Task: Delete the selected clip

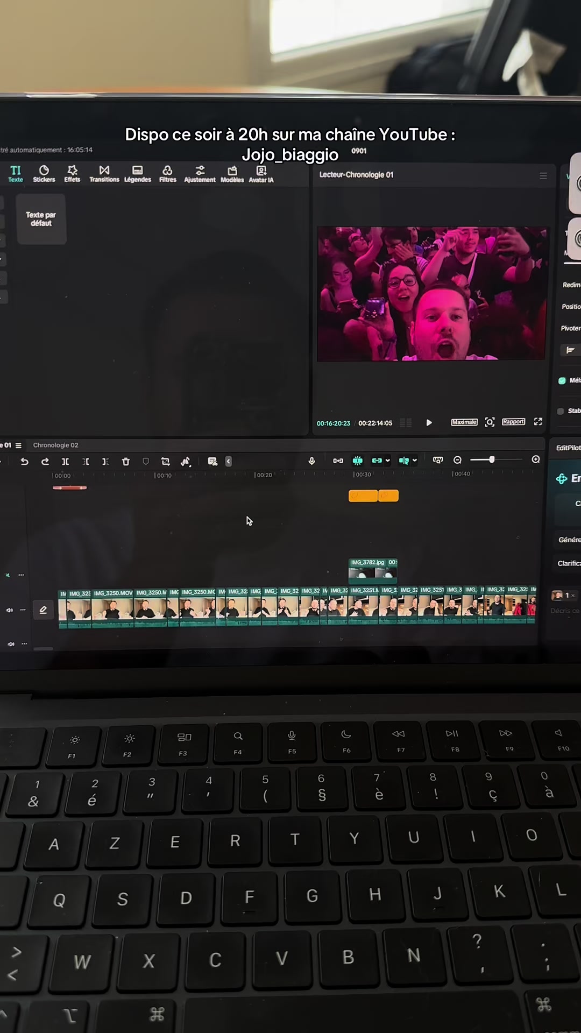Action: (126, 462)
